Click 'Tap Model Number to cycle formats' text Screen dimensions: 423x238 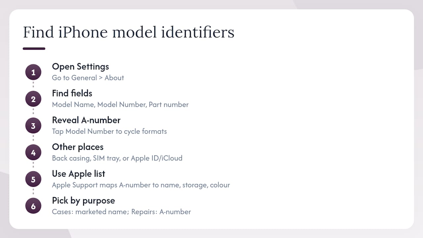tap(109, 132)
